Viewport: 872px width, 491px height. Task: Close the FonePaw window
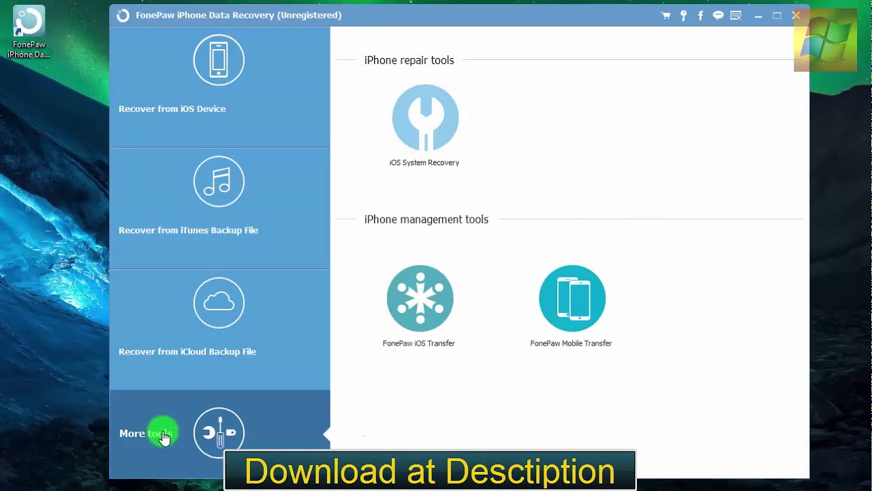(x=796, y=15)
